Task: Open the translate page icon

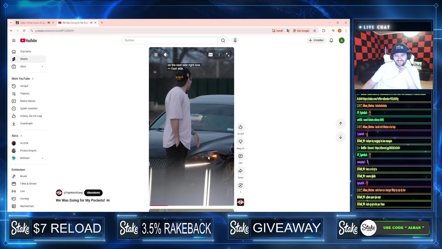Action: pos(288,31)
